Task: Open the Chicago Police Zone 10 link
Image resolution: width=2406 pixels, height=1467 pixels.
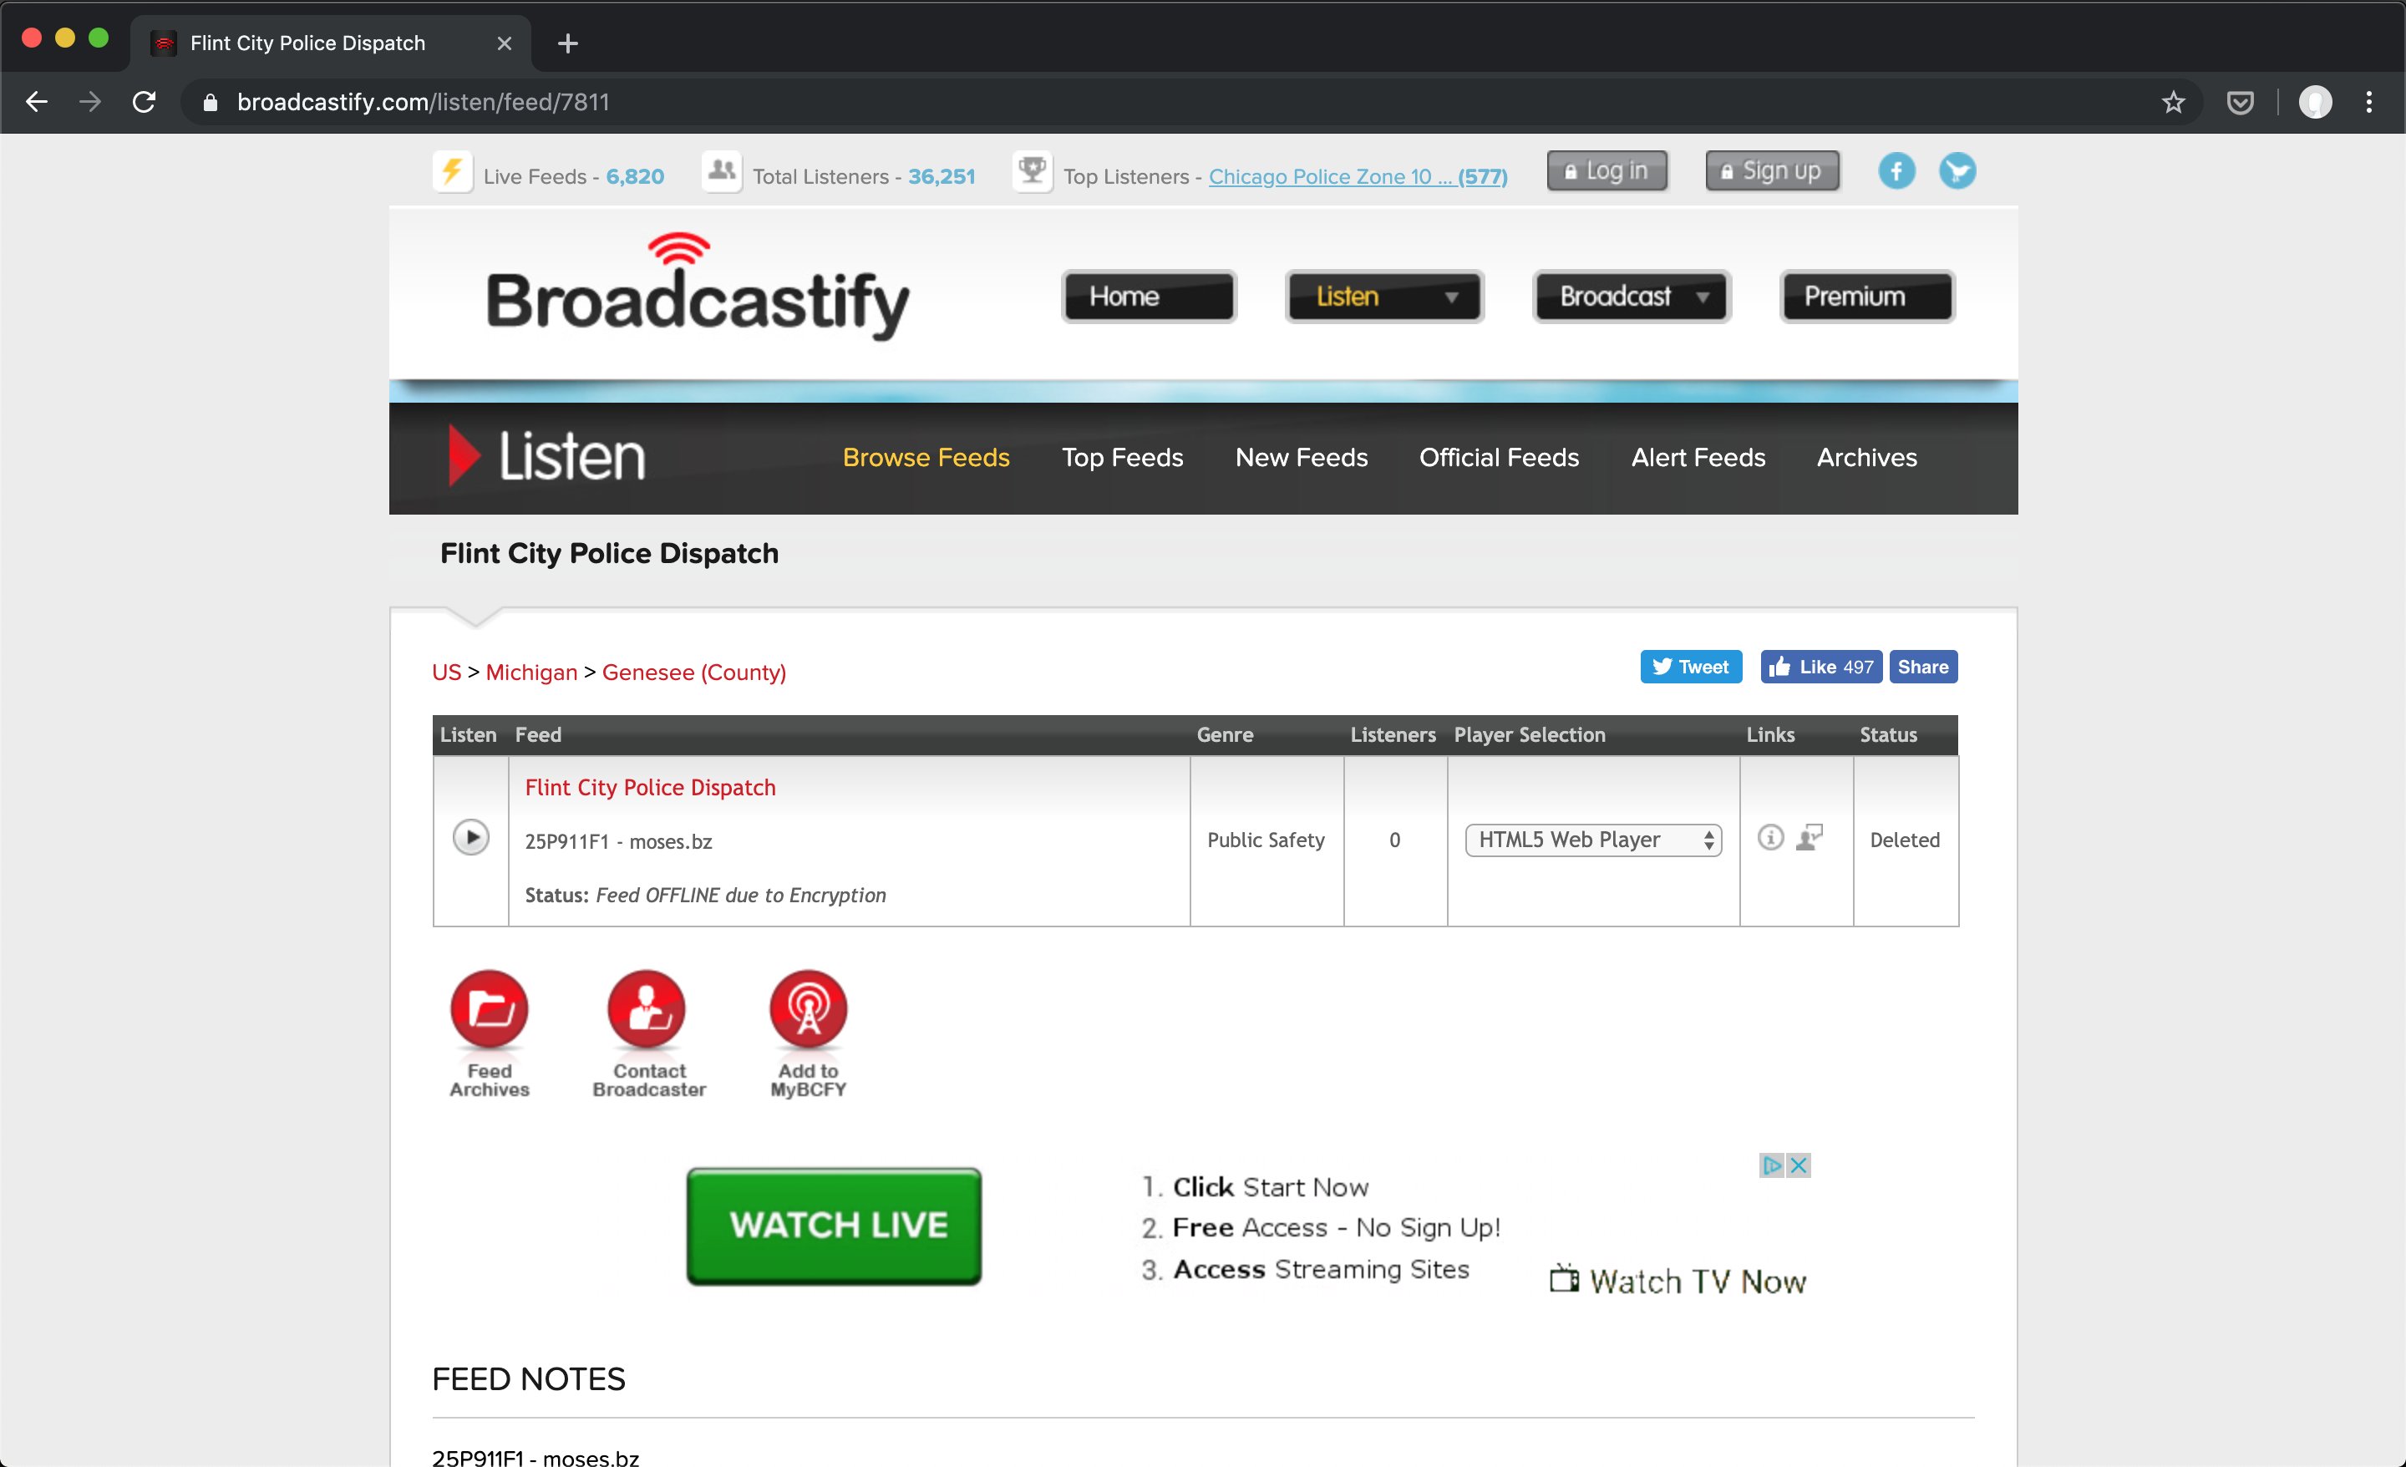Action: point(1358,177)
